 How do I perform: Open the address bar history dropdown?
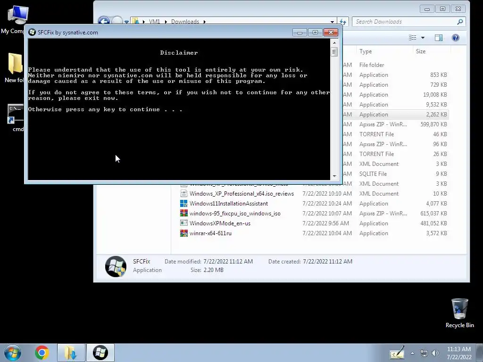point(332,22)
